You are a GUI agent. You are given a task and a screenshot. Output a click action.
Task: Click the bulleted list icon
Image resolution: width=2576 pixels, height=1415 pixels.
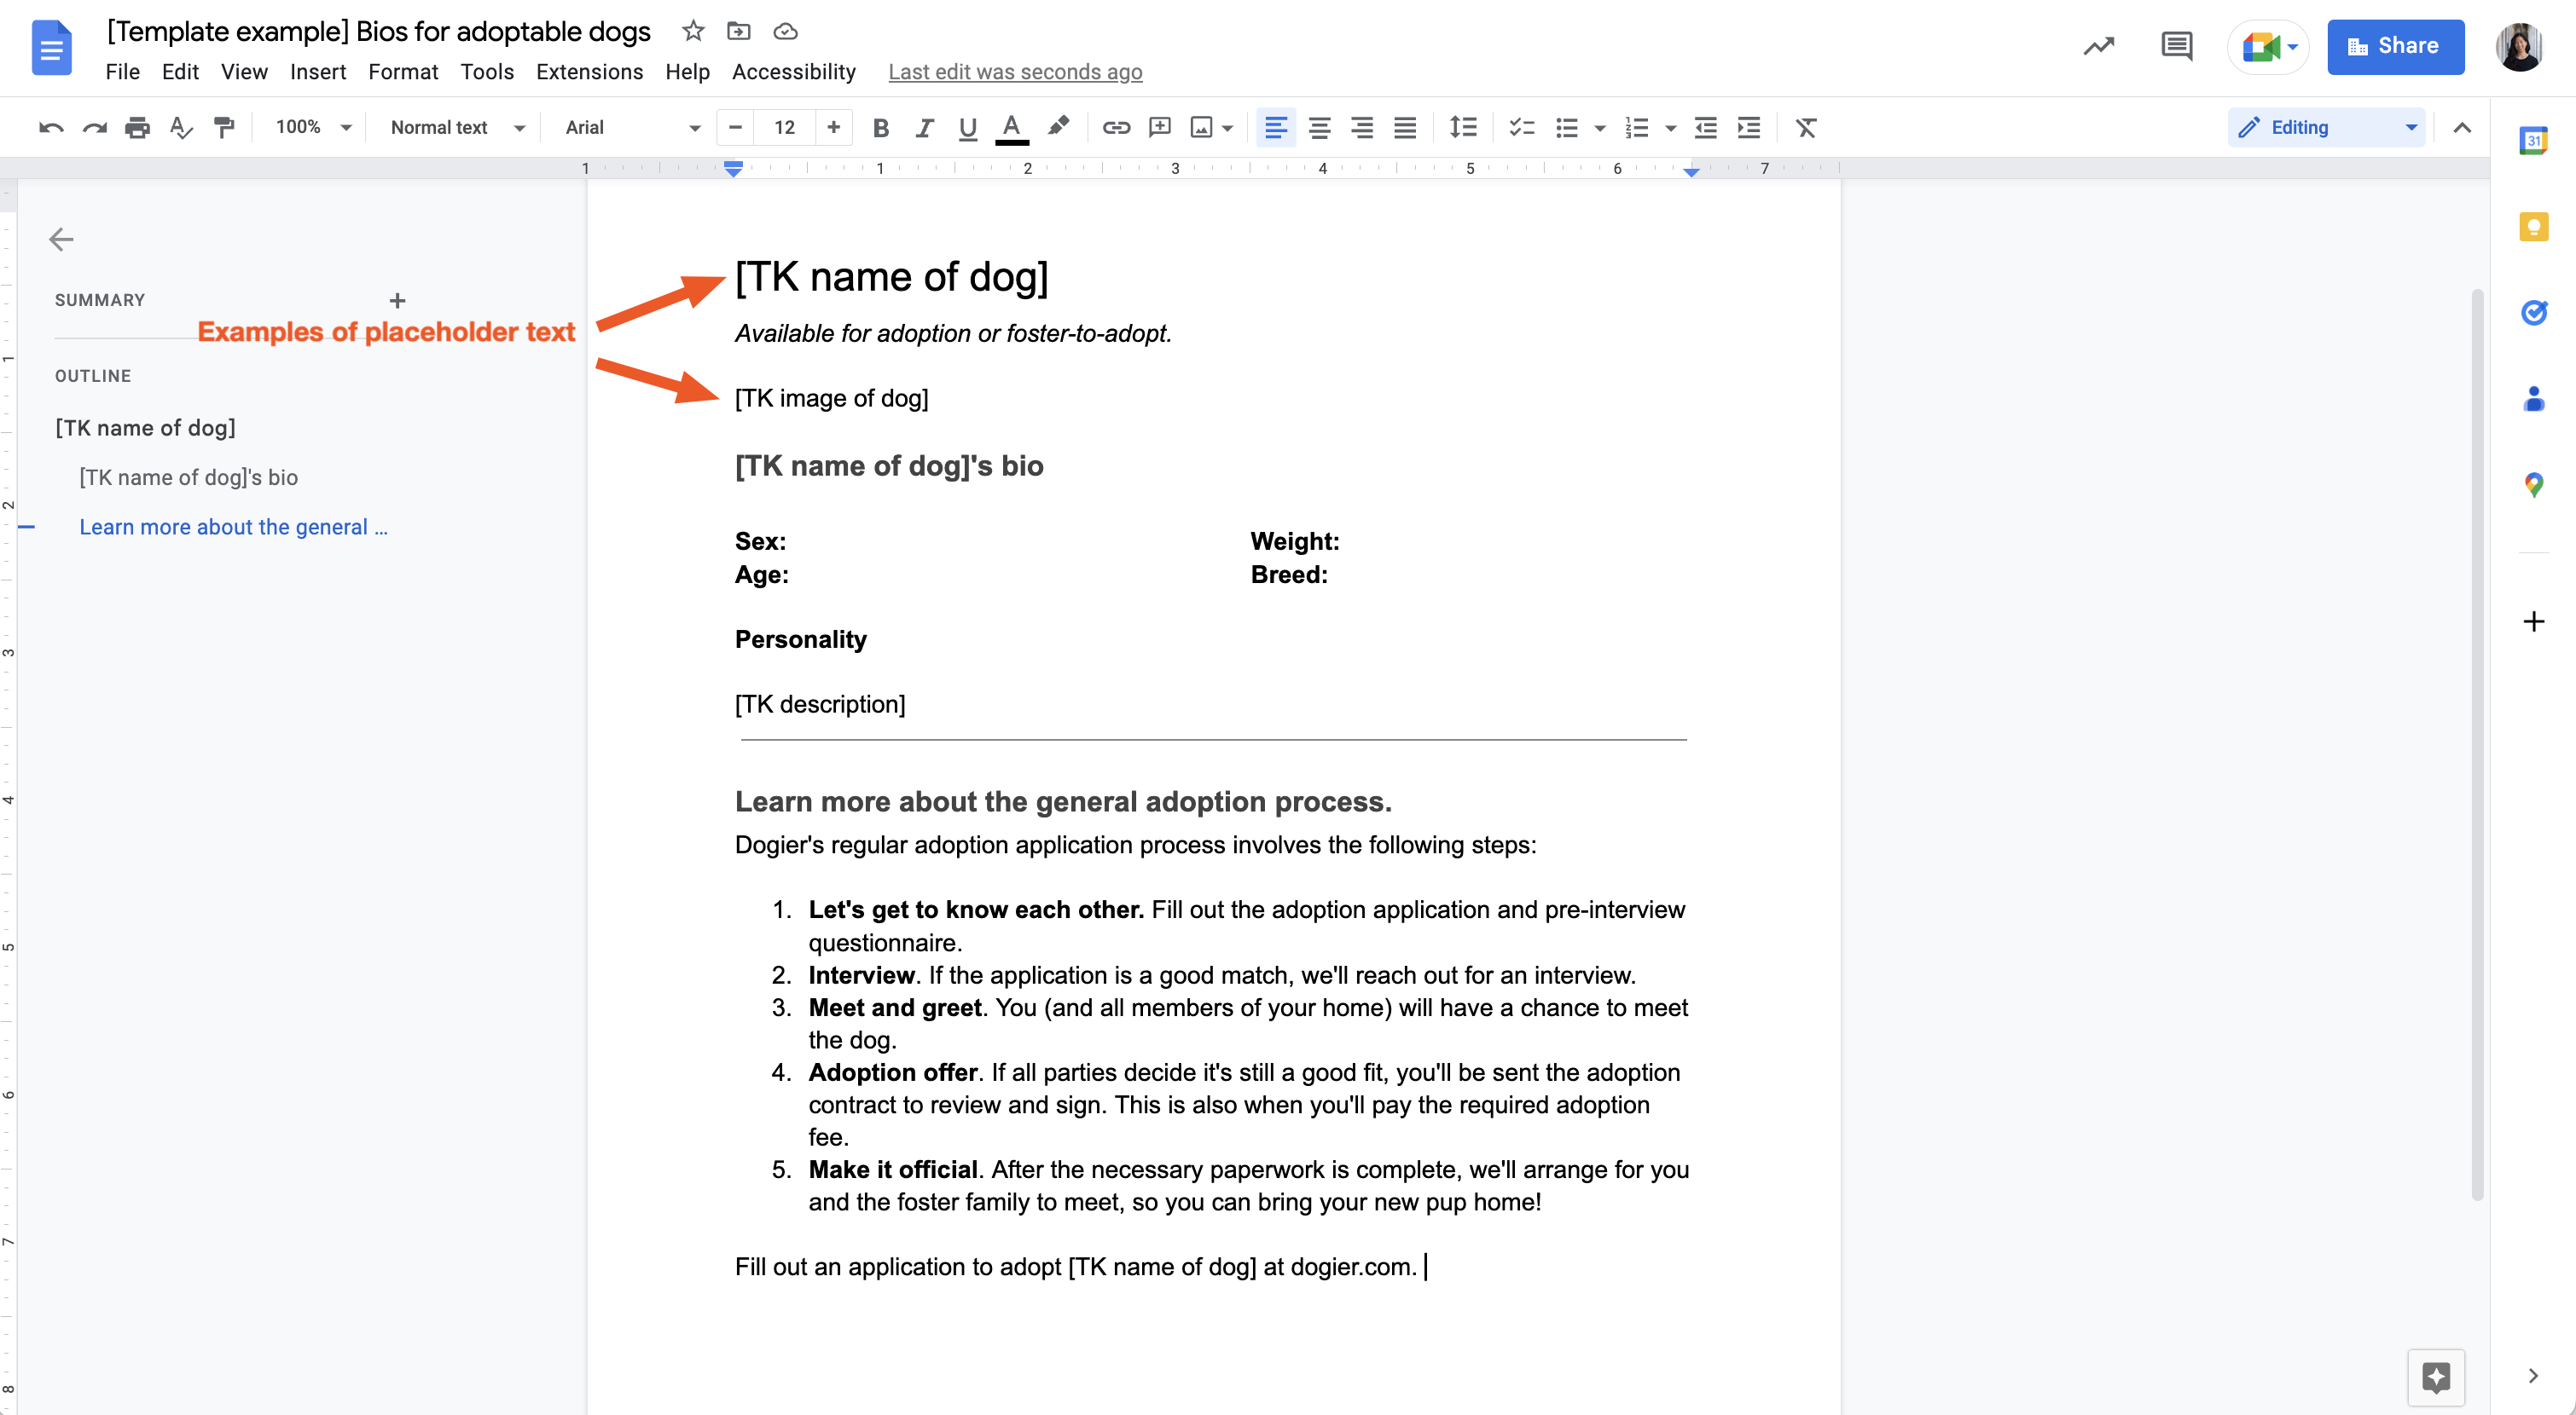1567,127
